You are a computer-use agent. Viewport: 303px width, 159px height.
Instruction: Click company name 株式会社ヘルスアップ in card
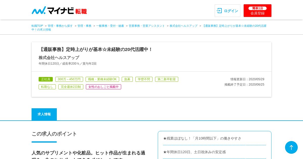click(59, 58)
